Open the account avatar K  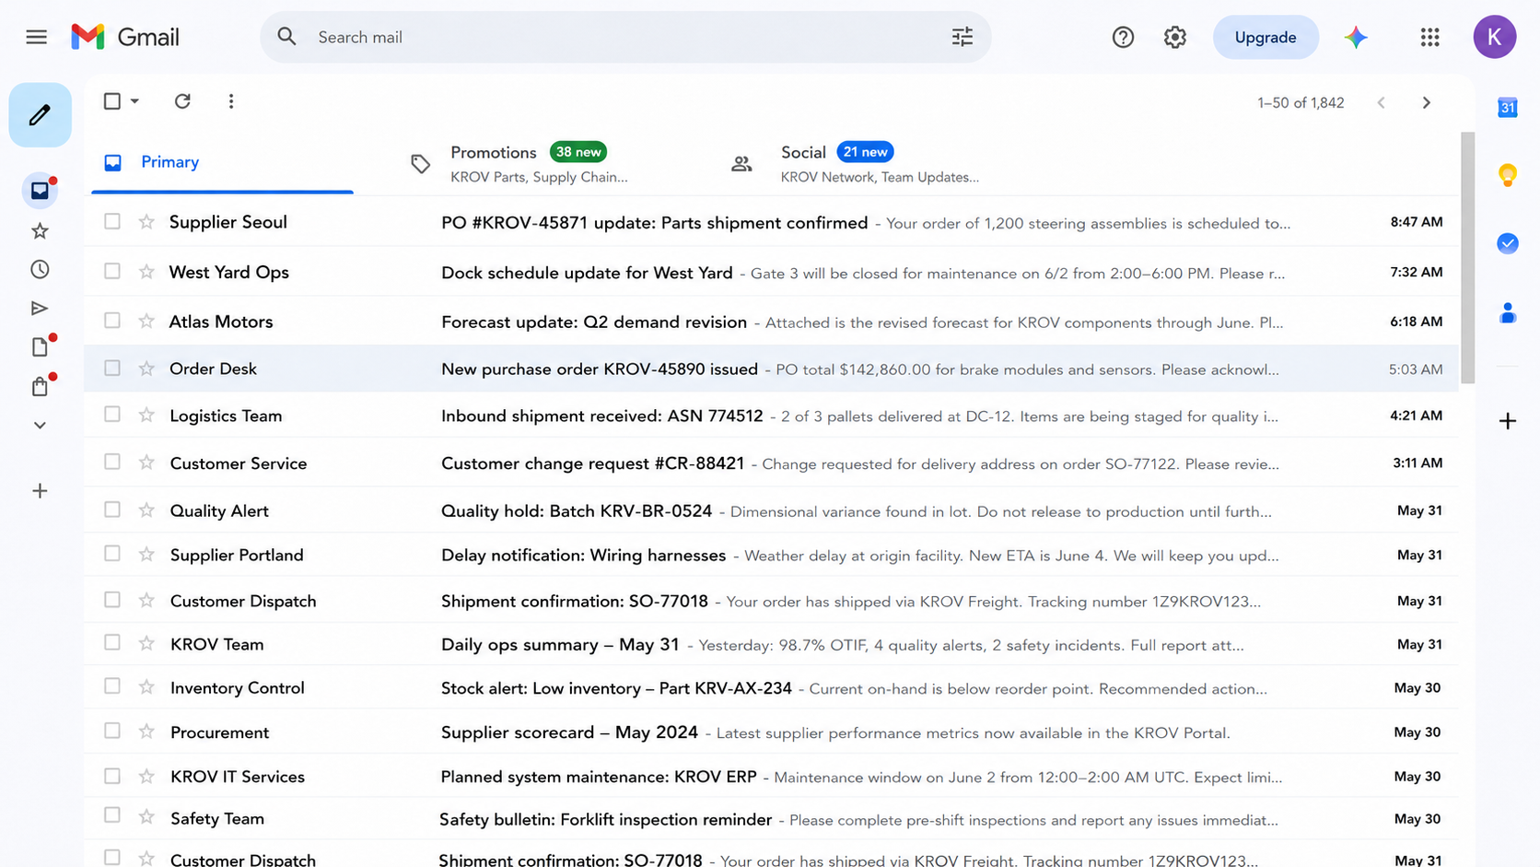click(x=1494, y=37)
